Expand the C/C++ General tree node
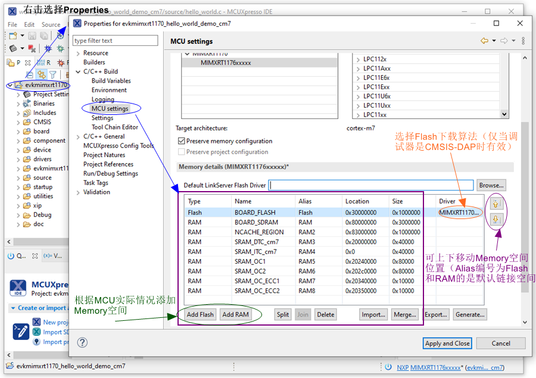 click(78, 137)
